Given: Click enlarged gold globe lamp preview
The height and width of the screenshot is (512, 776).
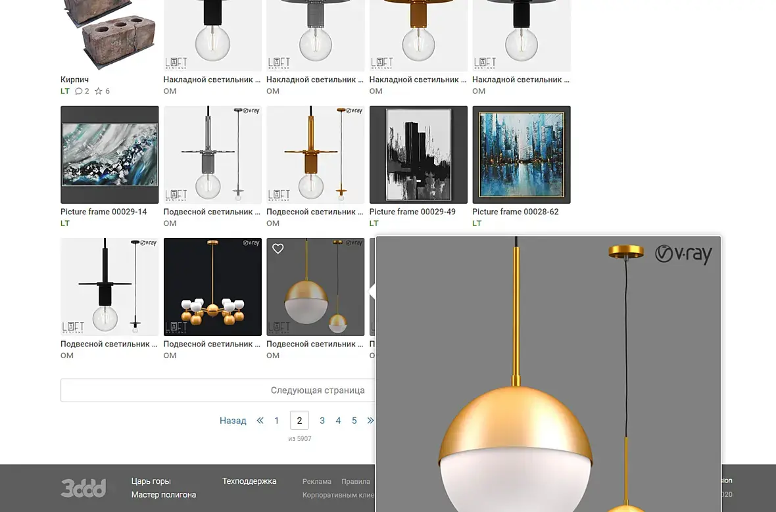Looking at the screenshot, I should coord(548,374).
